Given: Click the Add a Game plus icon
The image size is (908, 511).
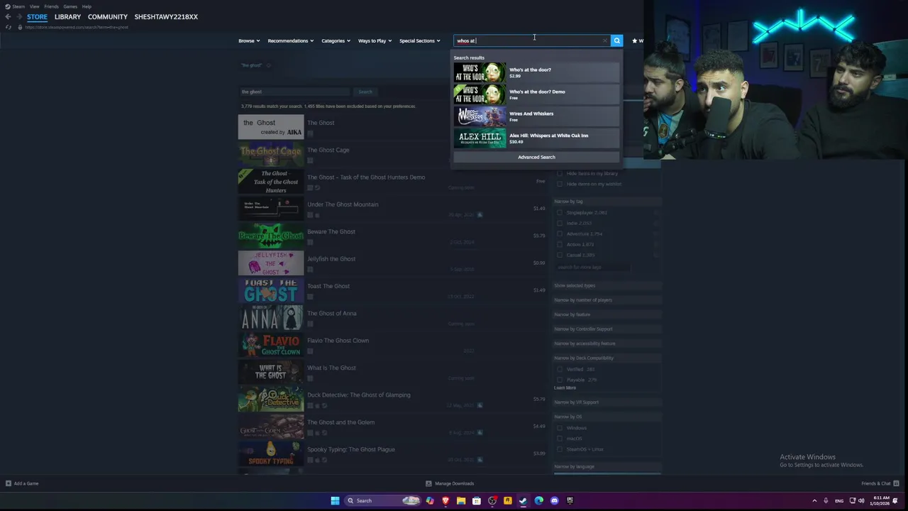Looking at the screenshot, I should coord(9,483).
